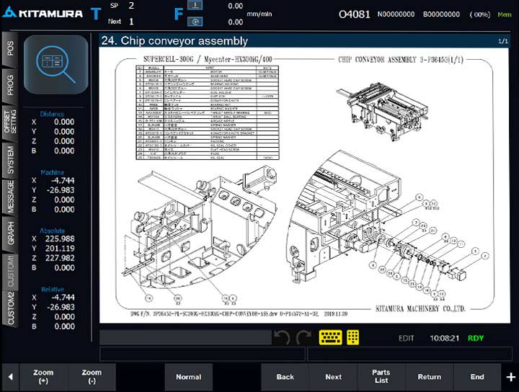This screenshot has width=519, height=392.
Task: Click the Return softkey
Action: [x=430, y=377]
